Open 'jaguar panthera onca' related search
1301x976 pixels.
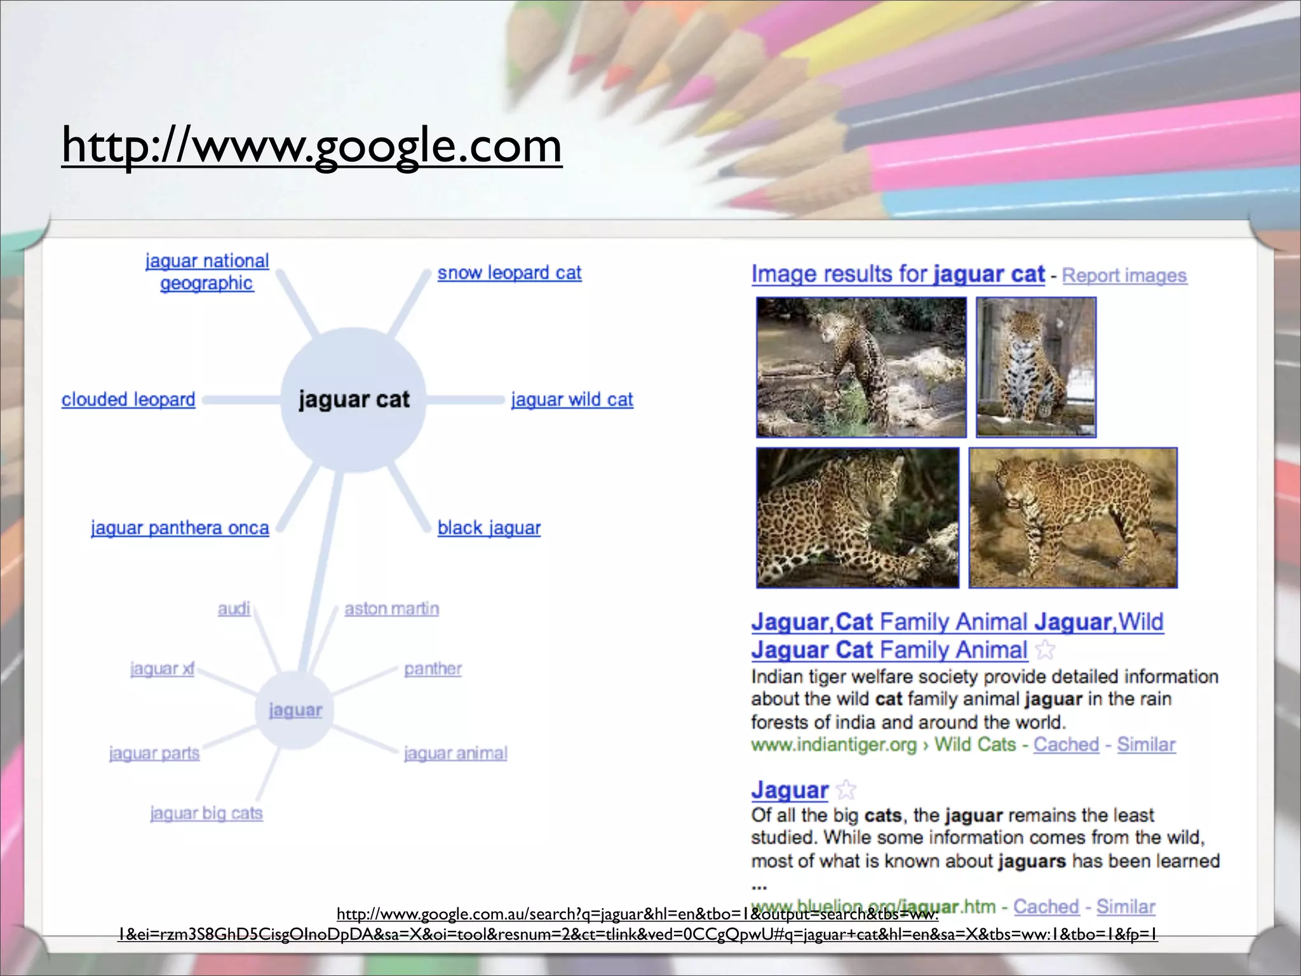[180, 528]
